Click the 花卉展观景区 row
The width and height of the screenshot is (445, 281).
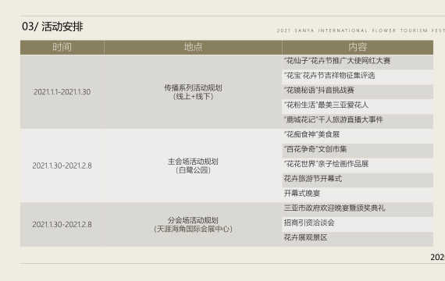[x=358, y=239]
